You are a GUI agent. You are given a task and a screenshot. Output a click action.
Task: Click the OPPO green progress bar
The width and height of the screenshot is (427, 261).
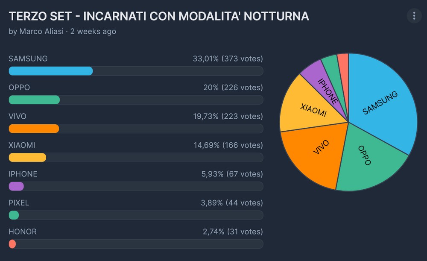34,100
